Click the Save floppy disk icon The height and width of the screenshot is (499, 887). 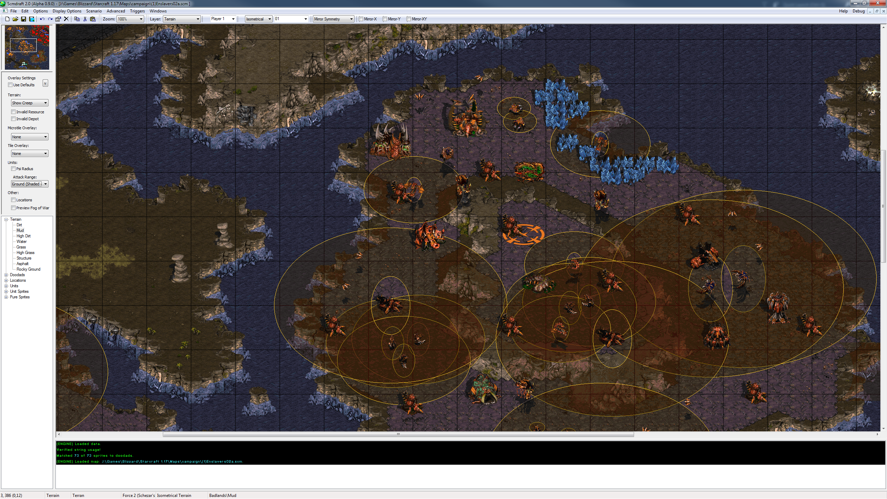(x=24, y=19)
